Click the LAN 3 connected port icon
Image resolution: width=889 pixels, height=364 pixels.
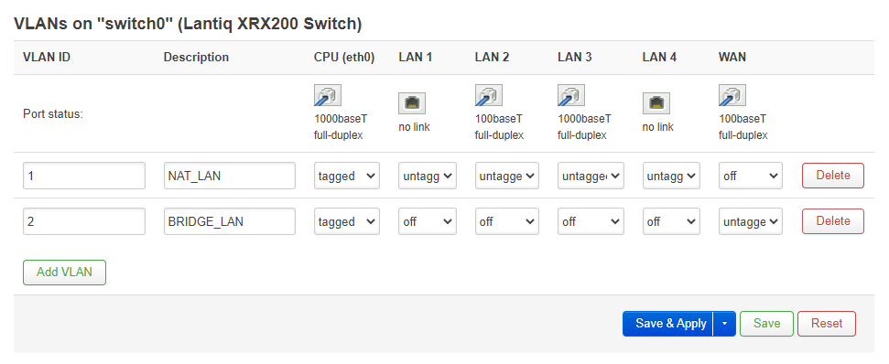571,95
